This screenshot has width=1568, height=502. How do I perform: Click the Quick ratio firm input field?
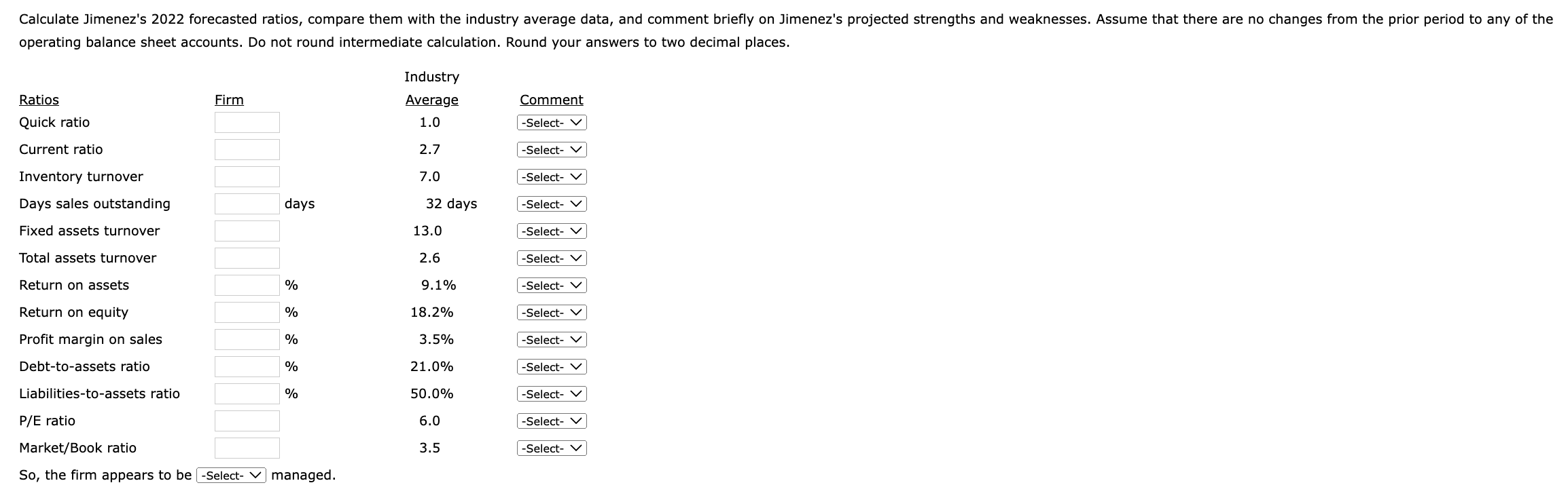click(x=247, y=122)
